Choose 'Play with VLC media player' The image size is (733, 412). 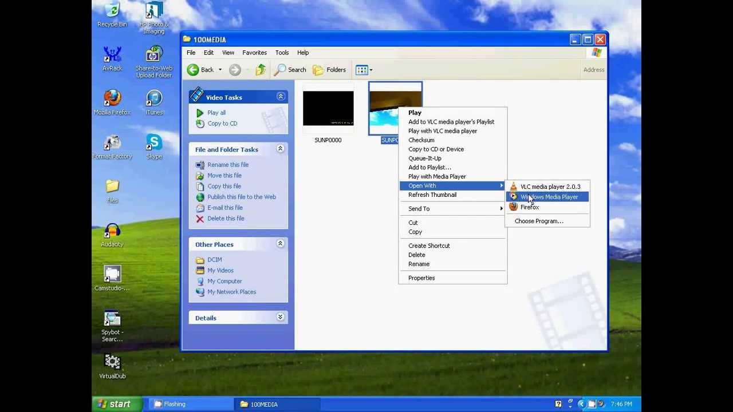tap(452, 131)
